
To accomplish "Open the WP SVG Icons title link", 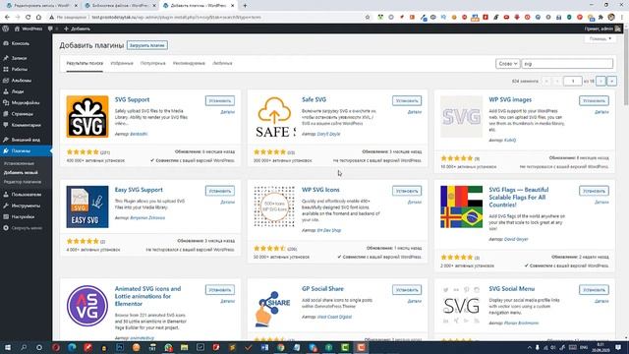I will 320,190.
